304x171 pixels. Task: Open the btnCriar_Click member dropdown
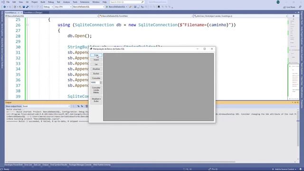pyautogui.click(x=240, y=16)
